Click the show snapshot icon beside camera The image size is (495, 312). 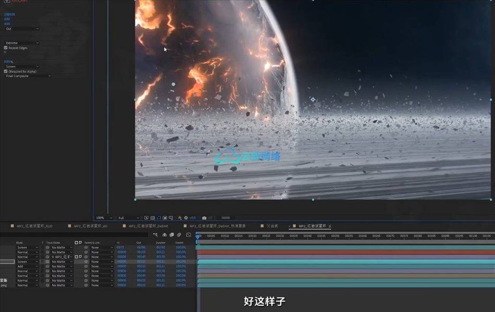(x=211, y=218)
